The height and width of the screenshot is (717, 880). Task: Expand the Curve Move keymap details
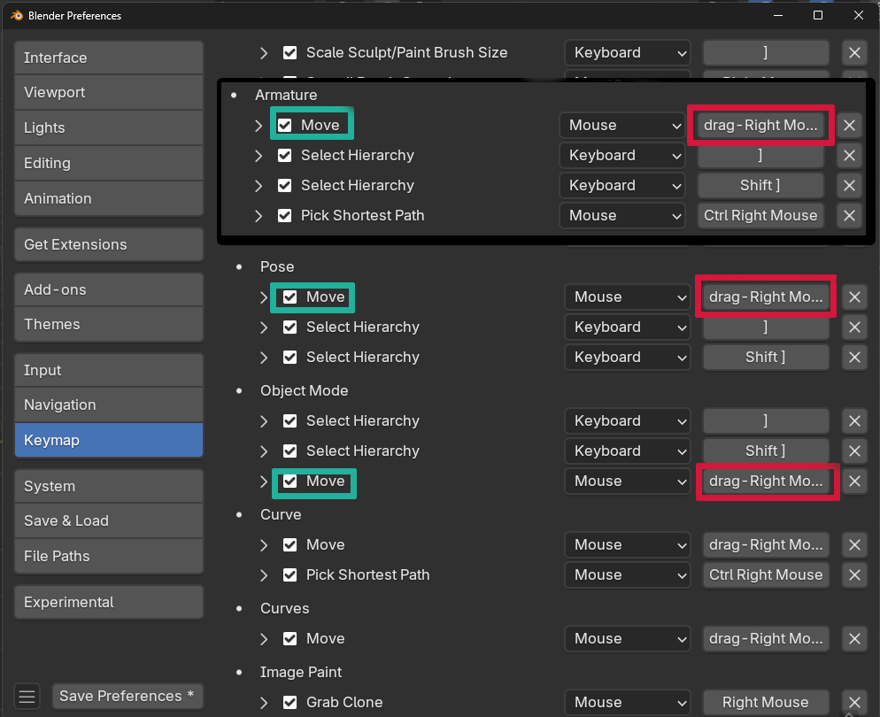[264, 544]
